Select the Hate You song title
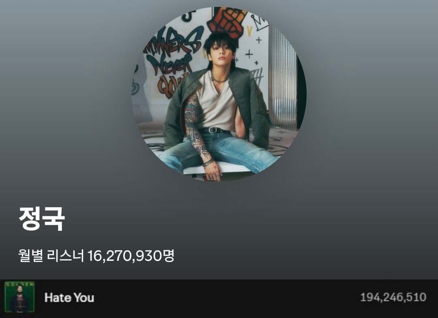 tap(69, 297)
